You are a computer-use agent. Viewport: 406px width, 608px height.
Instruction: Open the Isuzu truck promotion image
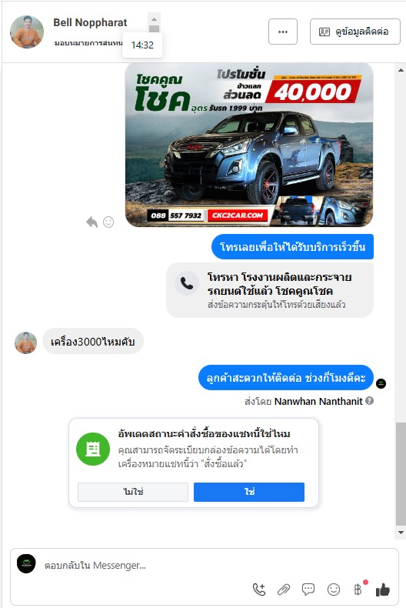click(249, 145)
